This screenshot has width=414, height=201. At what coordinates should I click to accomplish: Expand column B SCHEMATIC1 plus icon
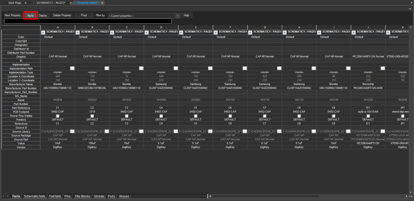coord(77,32)
